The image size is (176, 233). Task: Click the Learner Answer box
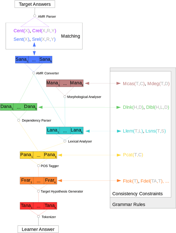tap(38, 229)
